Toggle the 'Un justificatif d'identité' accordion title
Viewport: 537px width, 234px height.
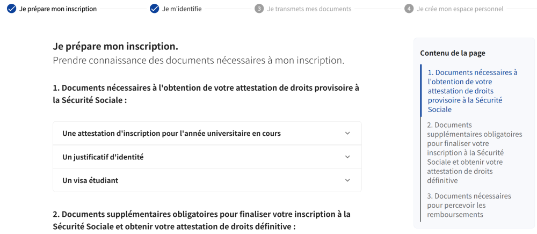point(103,157)
